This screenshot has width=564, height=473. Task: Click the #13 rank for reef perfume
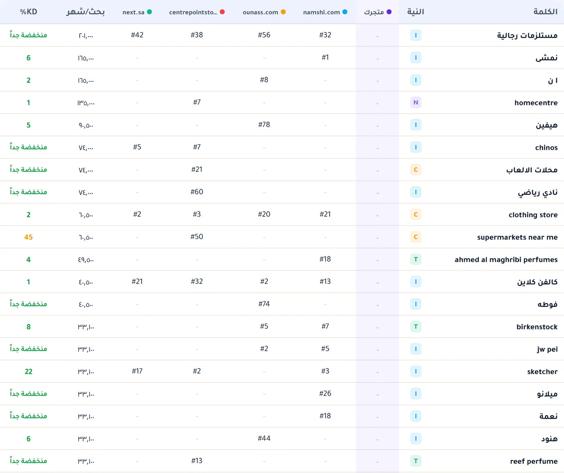[197, 461]
